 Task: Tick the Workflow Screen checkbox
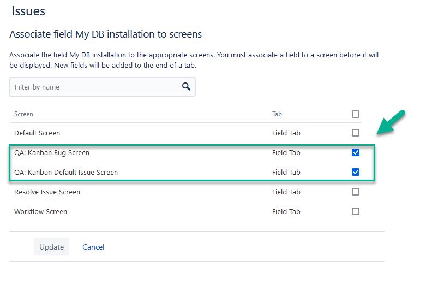click(356, 211)
